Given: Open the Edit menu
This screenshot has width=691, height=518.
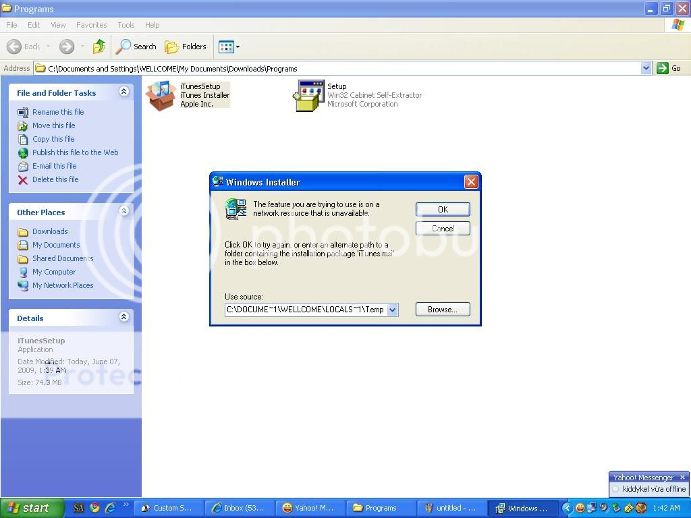Looking at the screenshot, I should [x=34, y=25].
